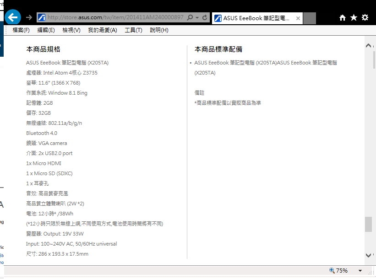The width and height of the screenshot is (376, 279).
Task: Click the Input: 100~240V AC line
Action: pos(72,244)
